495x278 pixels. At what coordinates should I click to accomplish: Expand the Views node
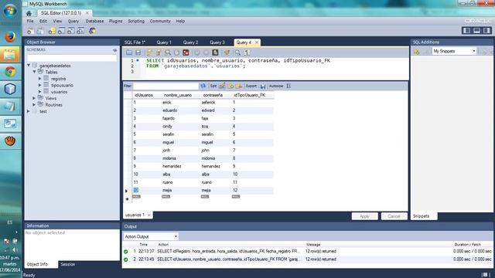(34, 98)
